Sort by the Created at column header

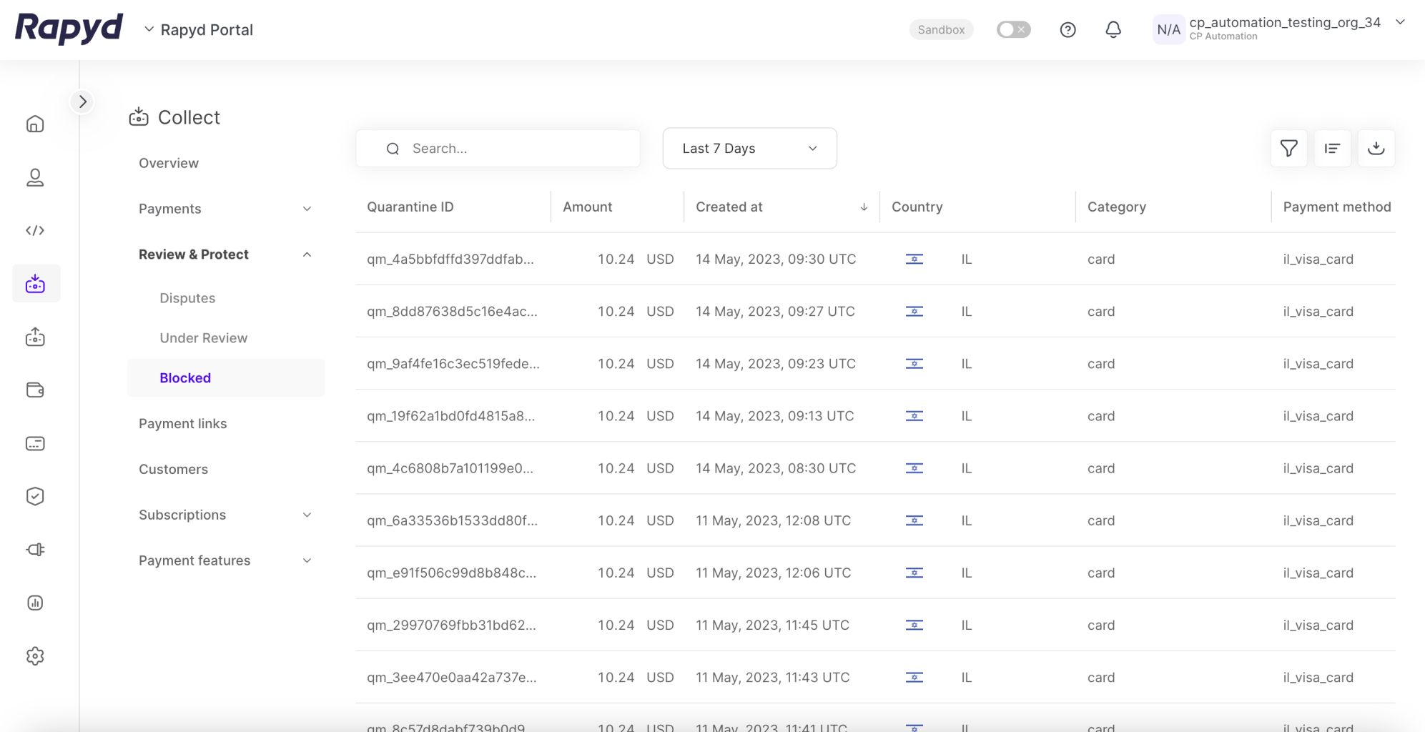point(729,207)
